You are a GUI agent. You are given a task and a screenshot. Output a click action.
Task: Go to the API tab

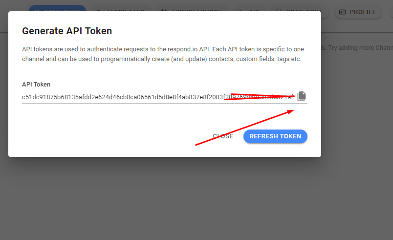point(249,9)
